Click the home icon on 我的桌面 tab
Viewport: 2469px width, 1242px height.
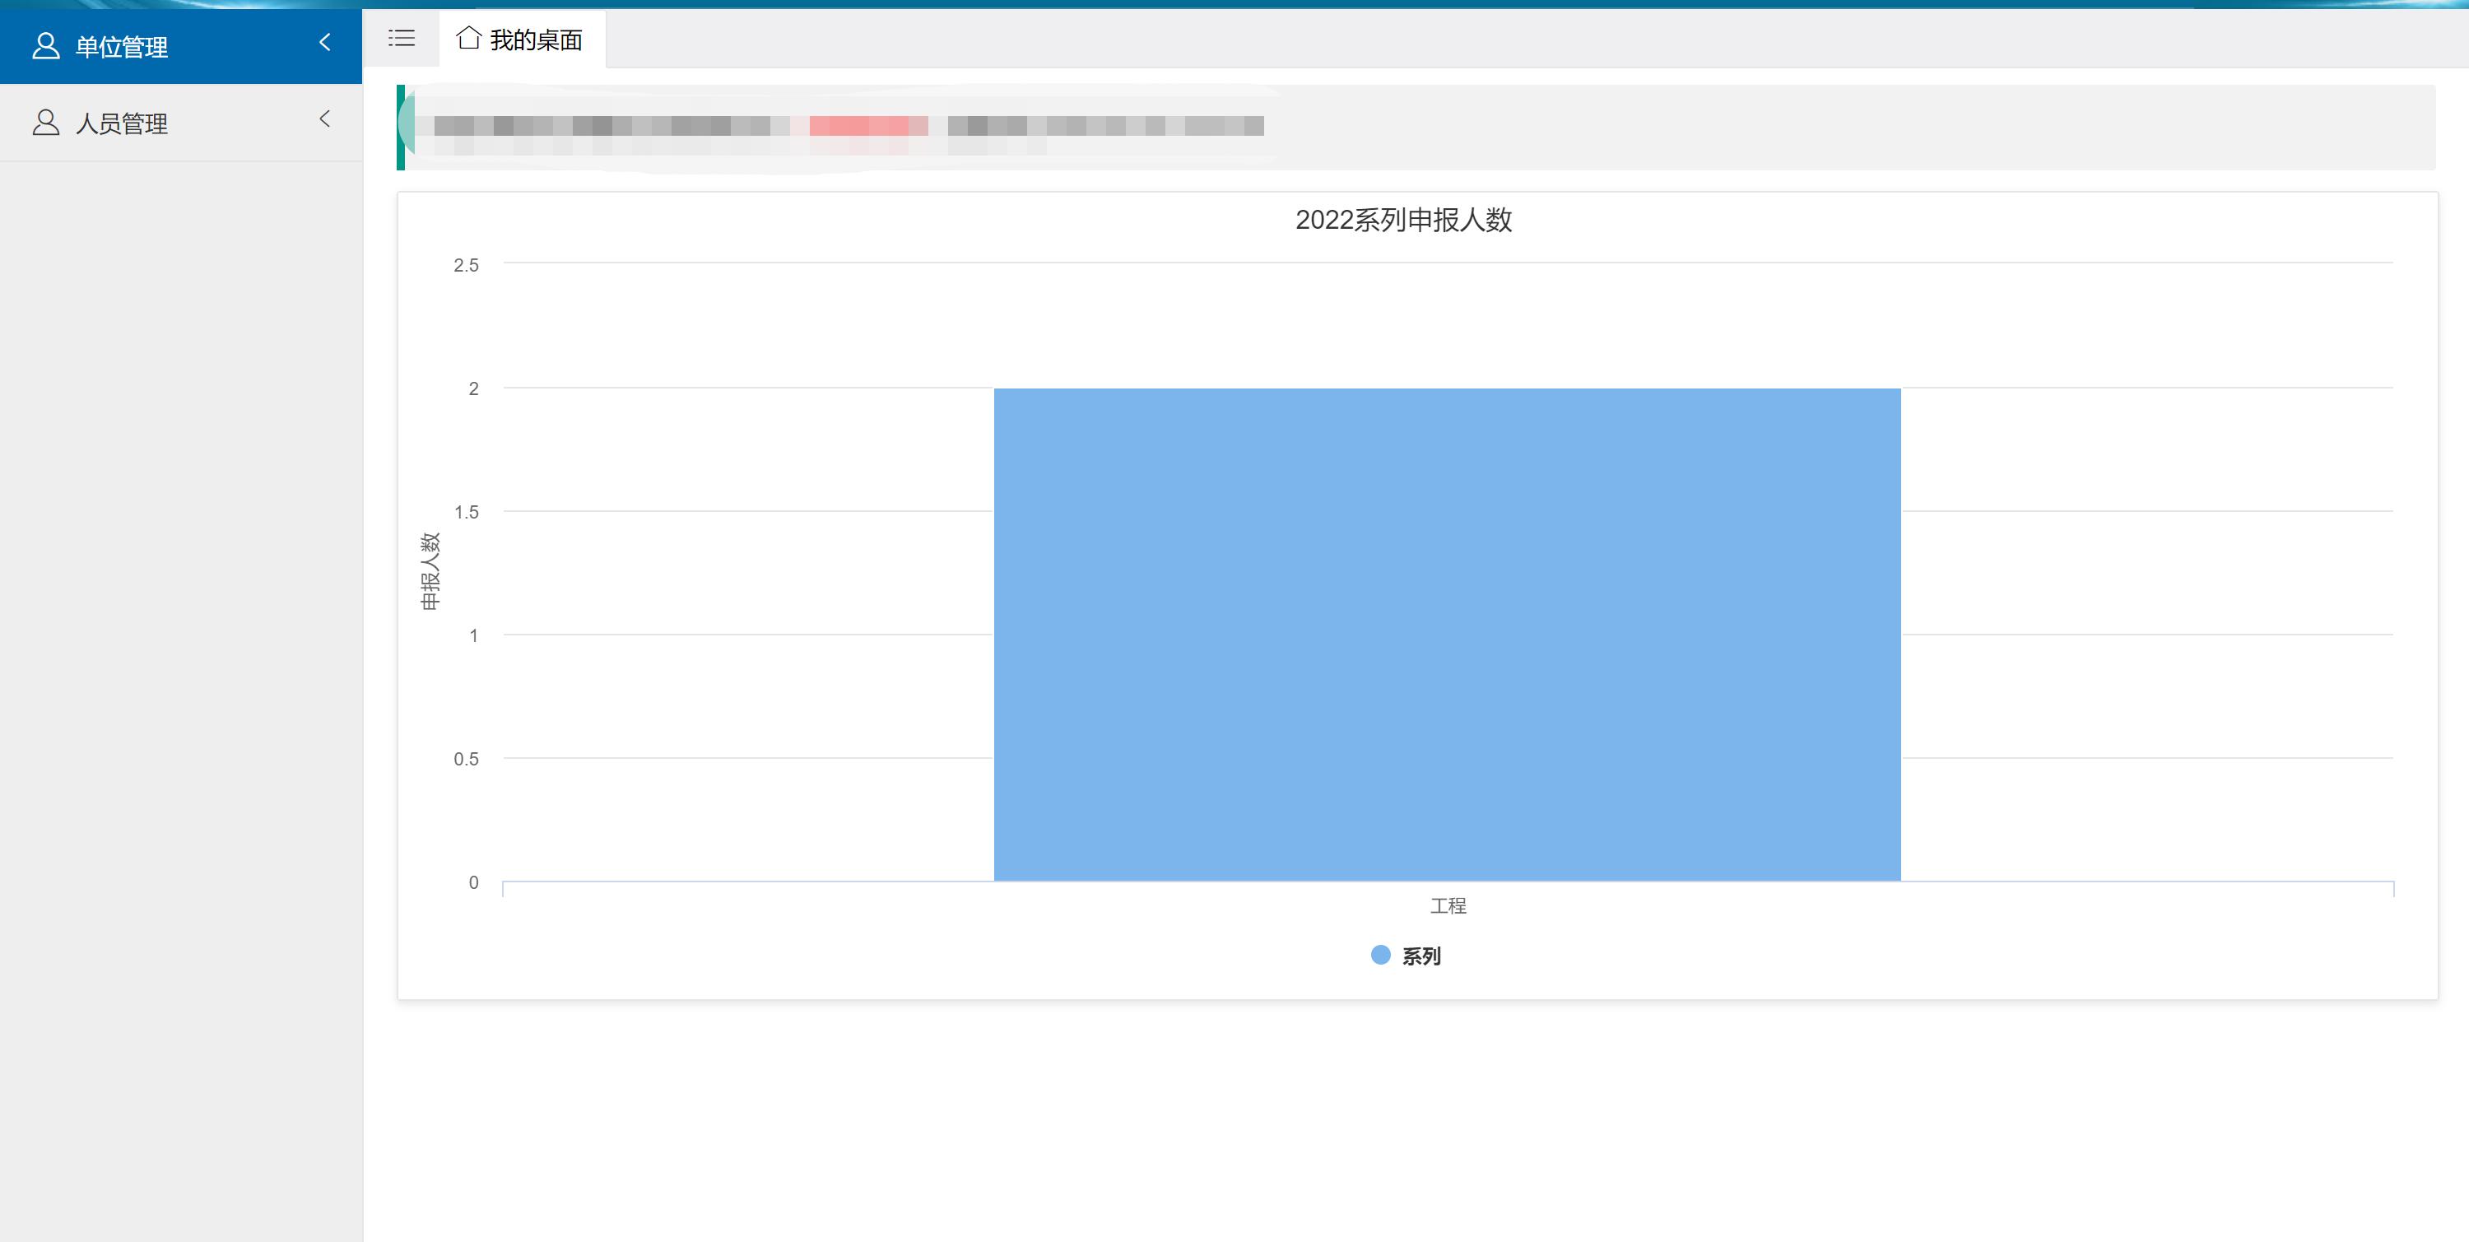pyautogui.click(x=468, y=39)
